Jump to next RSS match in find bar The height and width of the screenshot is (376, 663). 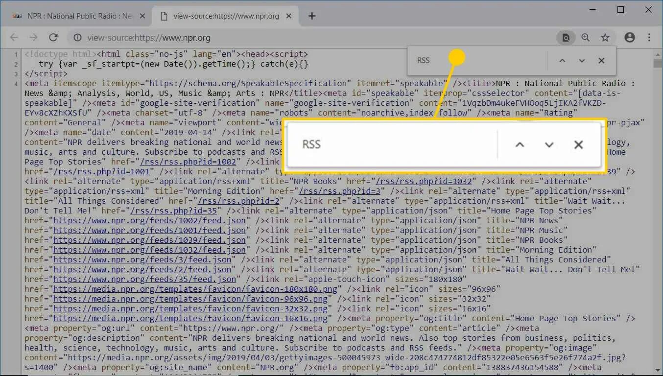(582, 60)
